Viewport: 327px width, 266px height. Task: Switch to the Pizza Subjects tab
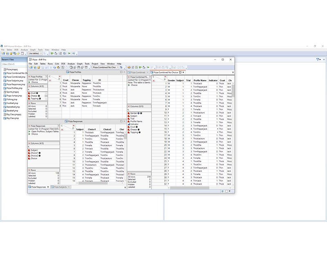click(59, 187)
